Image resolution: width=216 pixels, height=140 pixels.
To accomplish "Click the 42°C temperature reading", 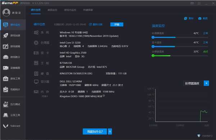I will click(196, 33).
